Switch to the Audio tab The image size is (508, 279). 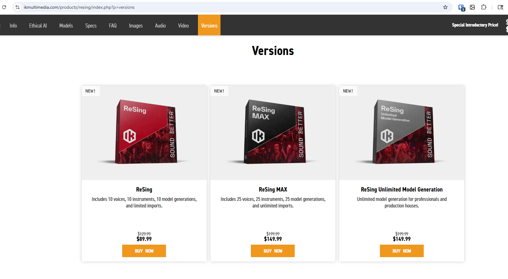point(160,26)
